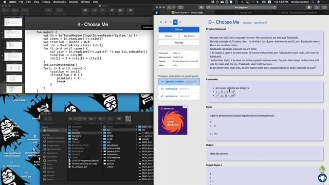Screen dimensions: 329x185
Task: Open the Apple menu
Action: pyautogui.click(x=4, y=2)
